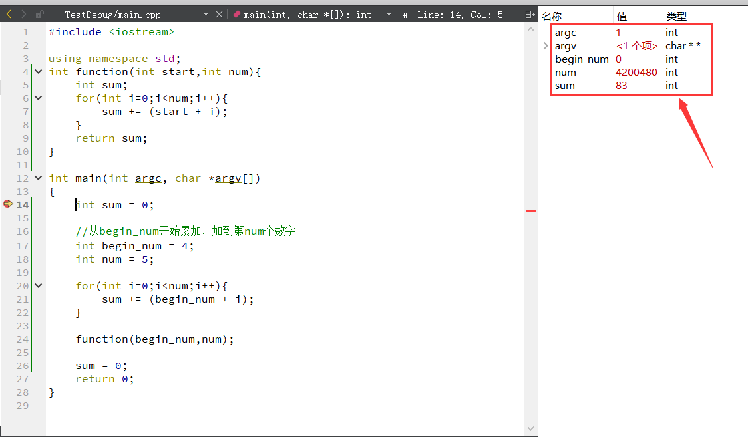
Task: Click the <1 个项> value of argv
Action: (x=637, y=46)
